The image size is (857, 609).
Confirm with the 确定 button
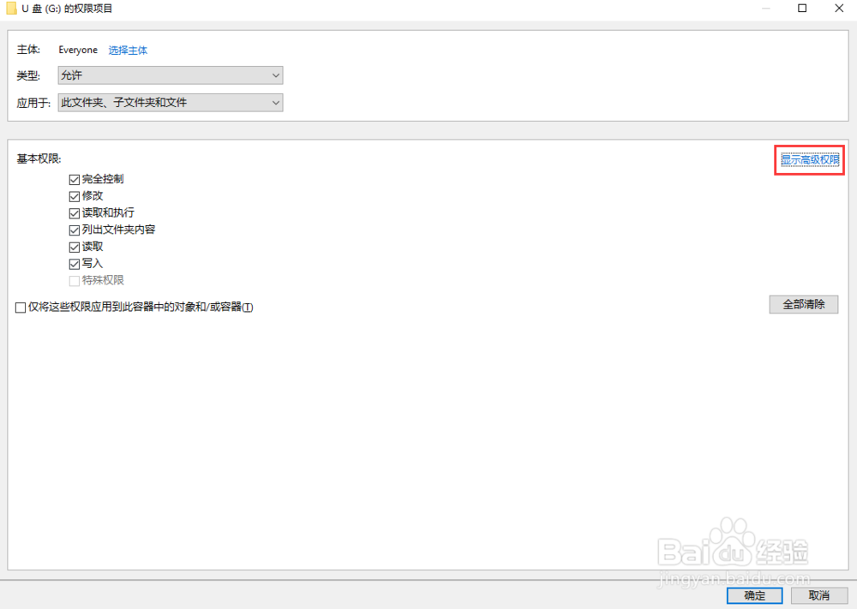(754, 595)
